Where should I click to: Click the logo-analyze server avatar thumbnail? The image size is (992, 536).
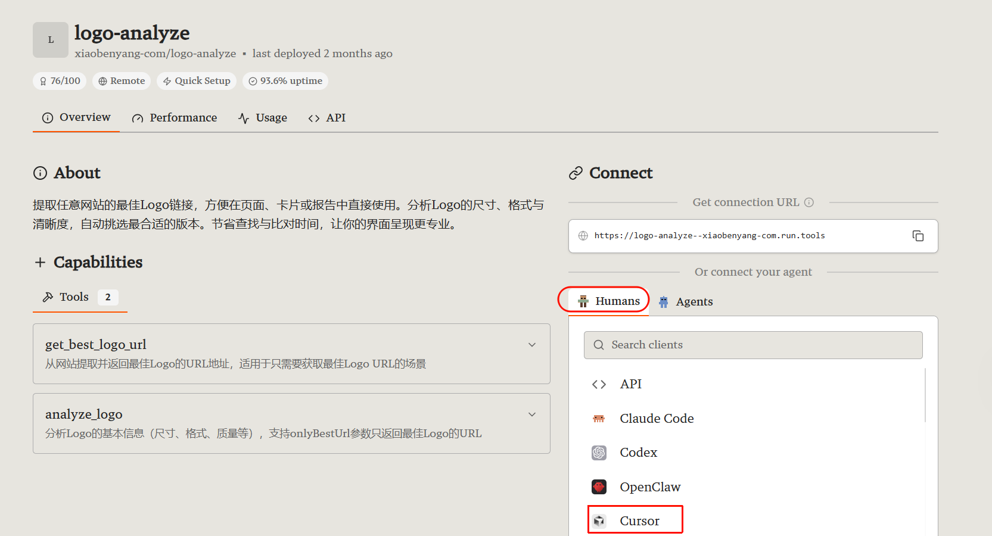(x=51, y=40)
